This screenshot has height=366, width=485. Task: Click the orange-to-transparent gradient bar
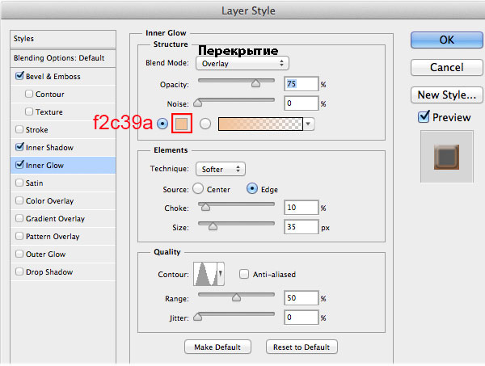[260, 124]
